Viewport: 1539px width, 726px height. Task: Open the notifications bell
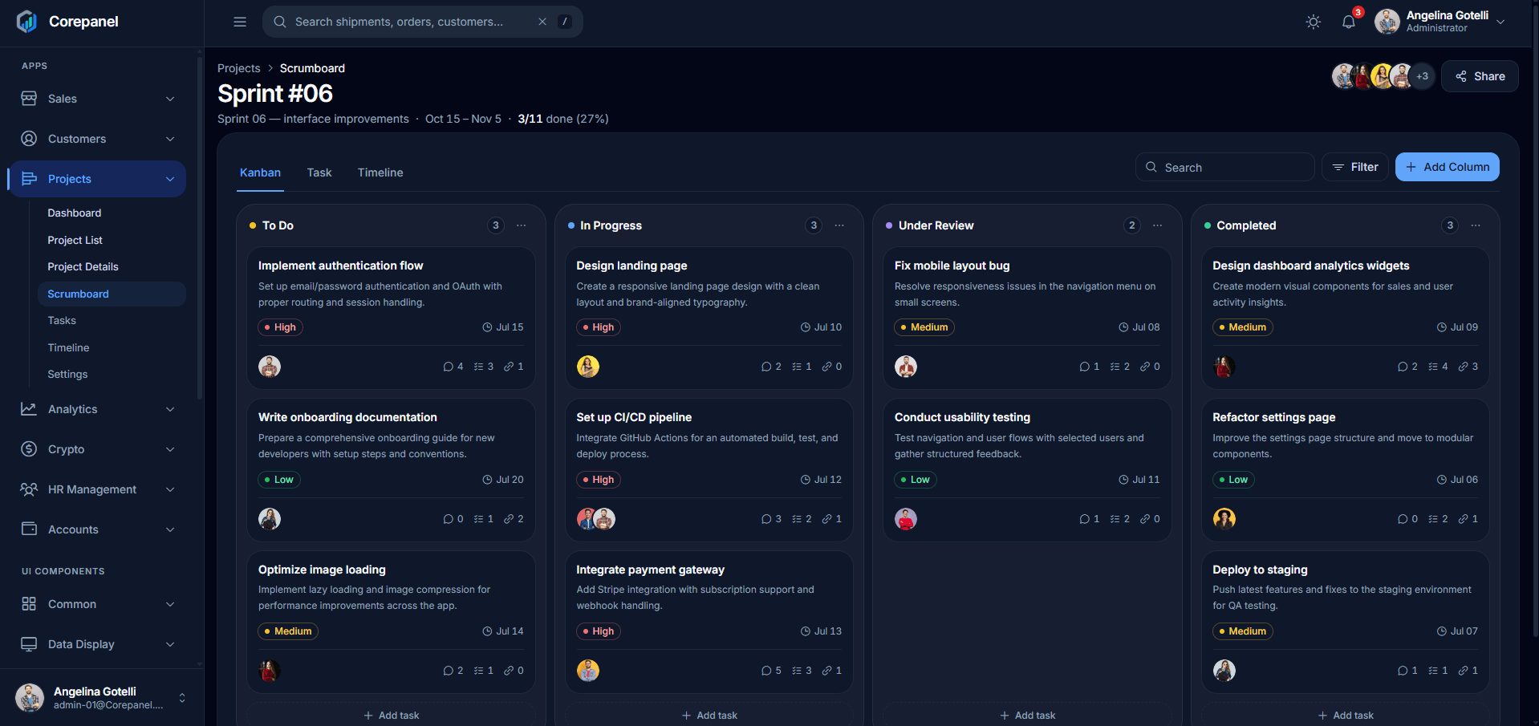1349,22
